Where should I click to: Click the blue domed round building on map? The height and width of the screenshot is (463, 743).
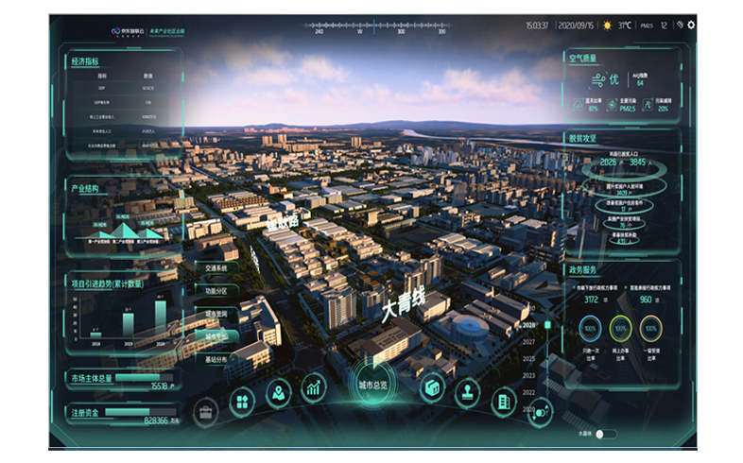(468, 328)
